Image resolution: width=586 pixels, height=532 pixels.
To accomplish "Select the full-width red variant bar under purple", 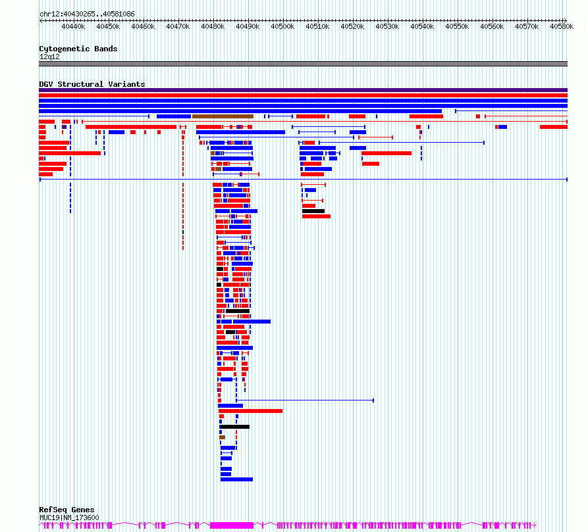I will click(x=303, y=95).
